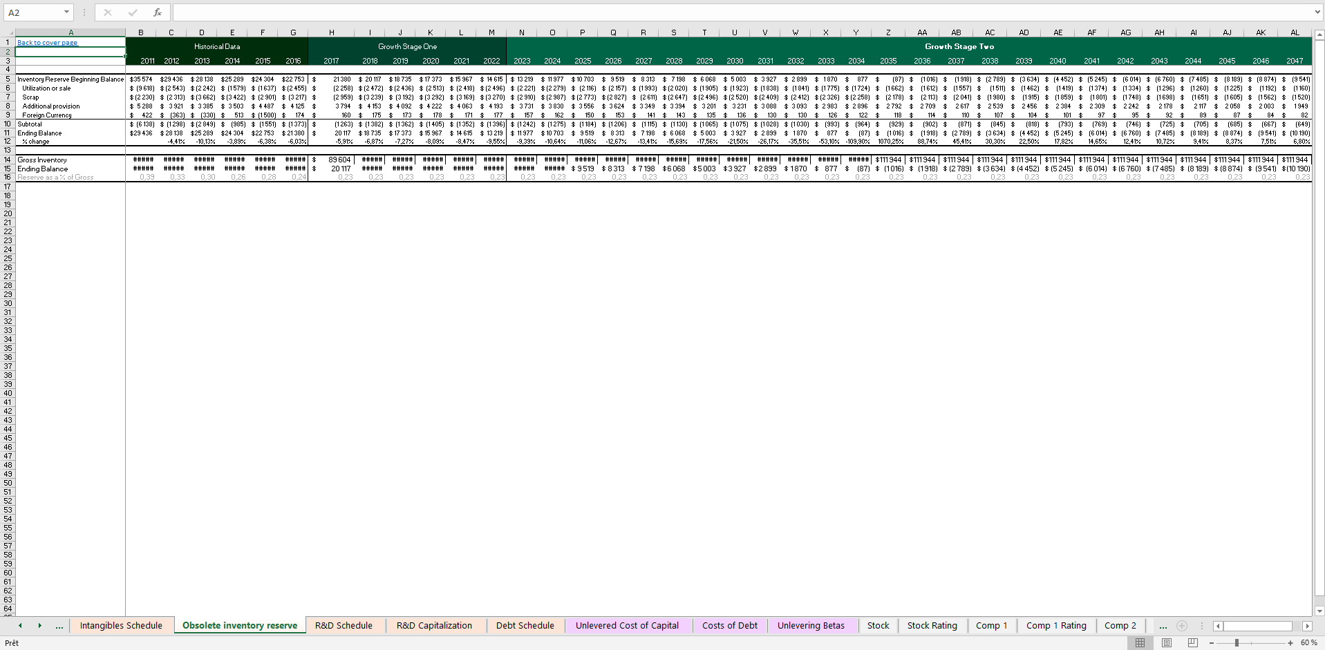Image resolution: width=1325 pixels, height=650 pixels.
Task: Click Reserve as a % of Gross label
Action: point(55,178)
